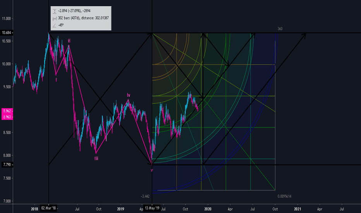Select the Elliott wave label "ii"

[69, 41]
